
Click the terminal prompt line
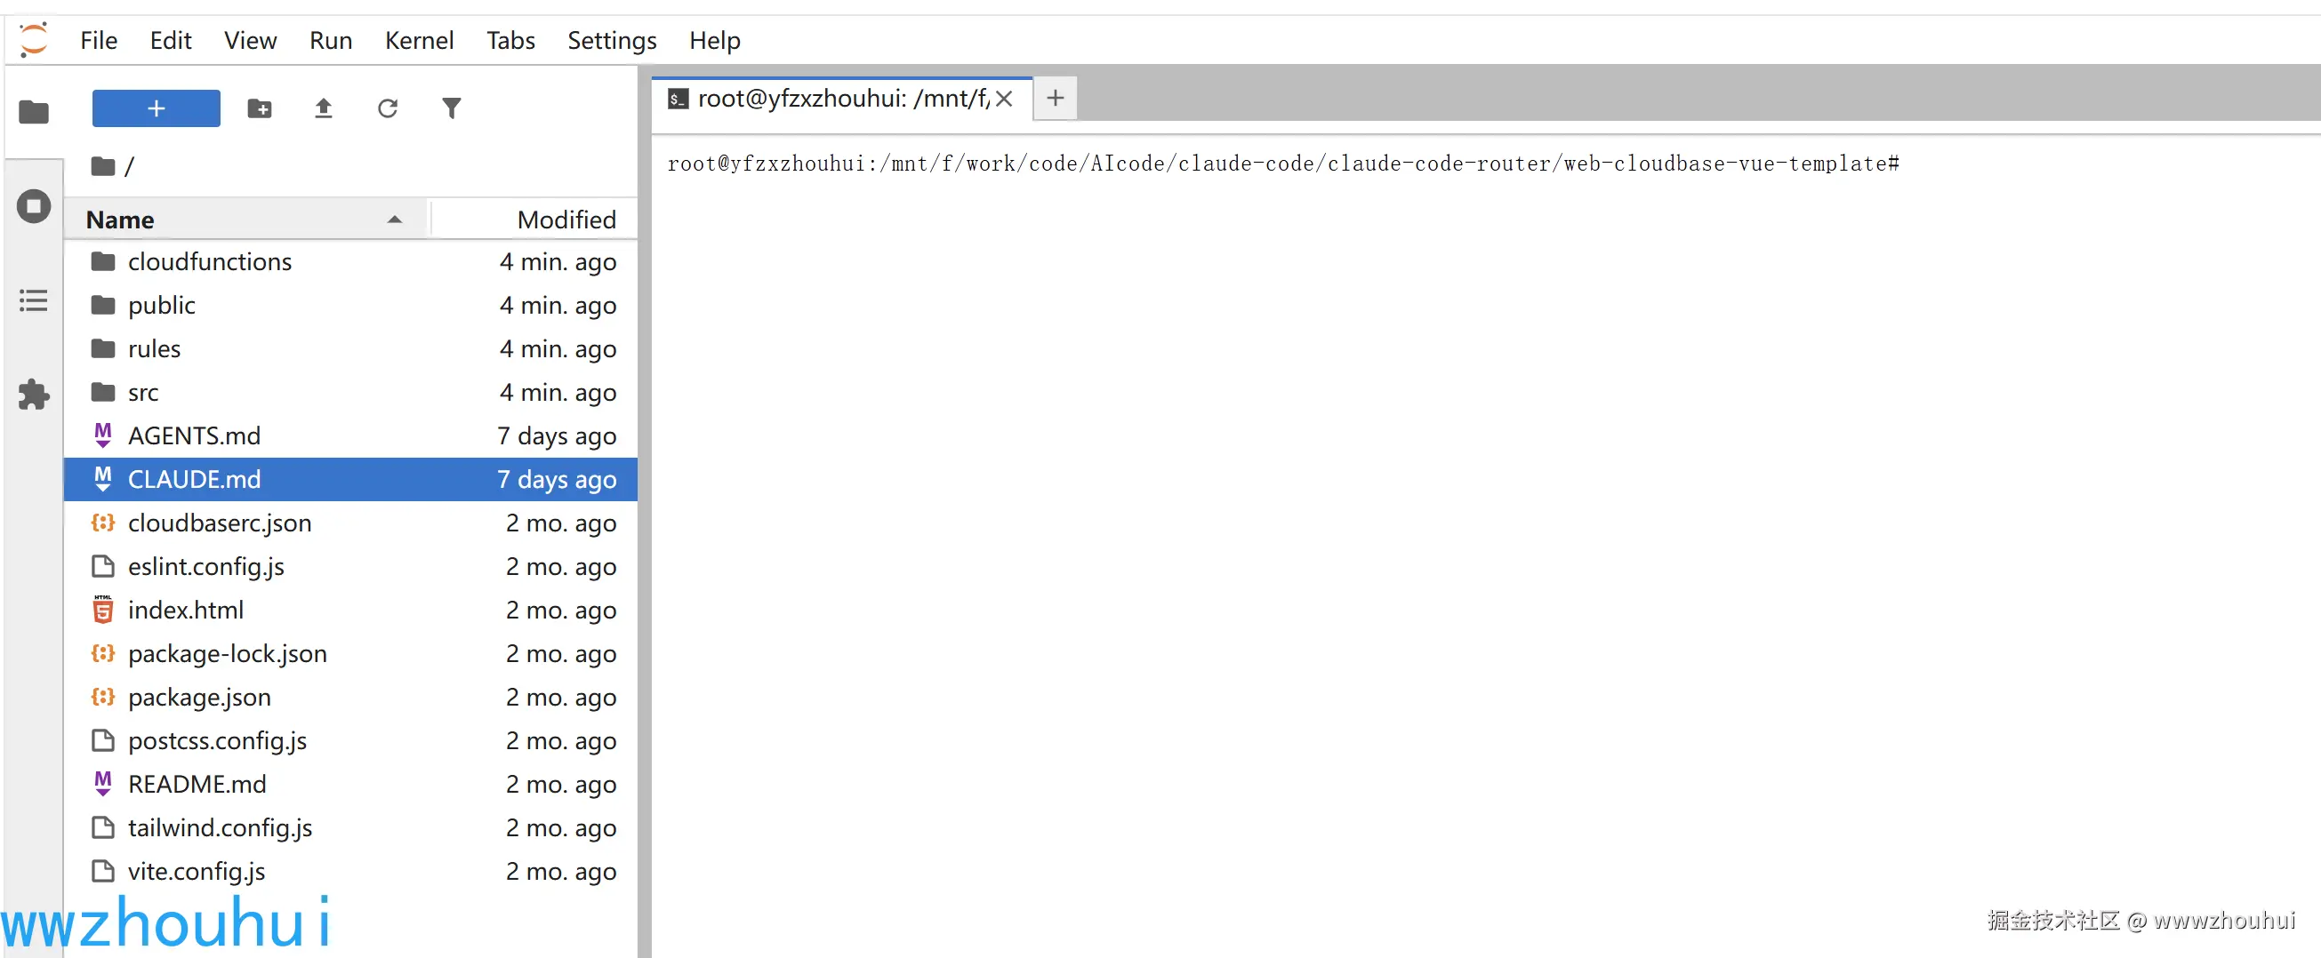[x=1283, y=164]
